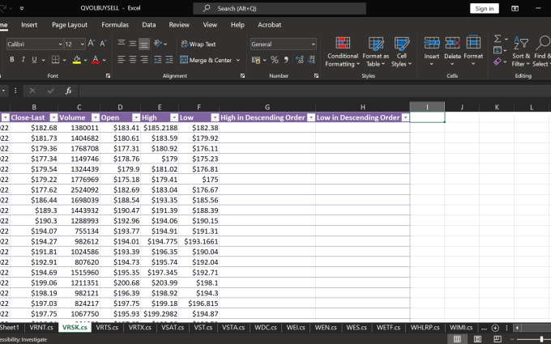Image resolution: width=551 pixels, height=344 pixels.
Task: Click the Sign in button
Action: point(485,9)
